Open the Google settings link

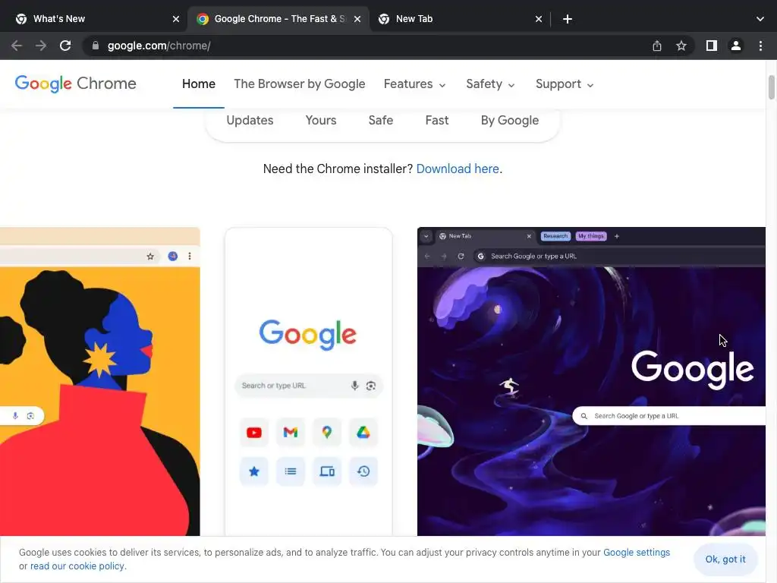click(637, 553)
